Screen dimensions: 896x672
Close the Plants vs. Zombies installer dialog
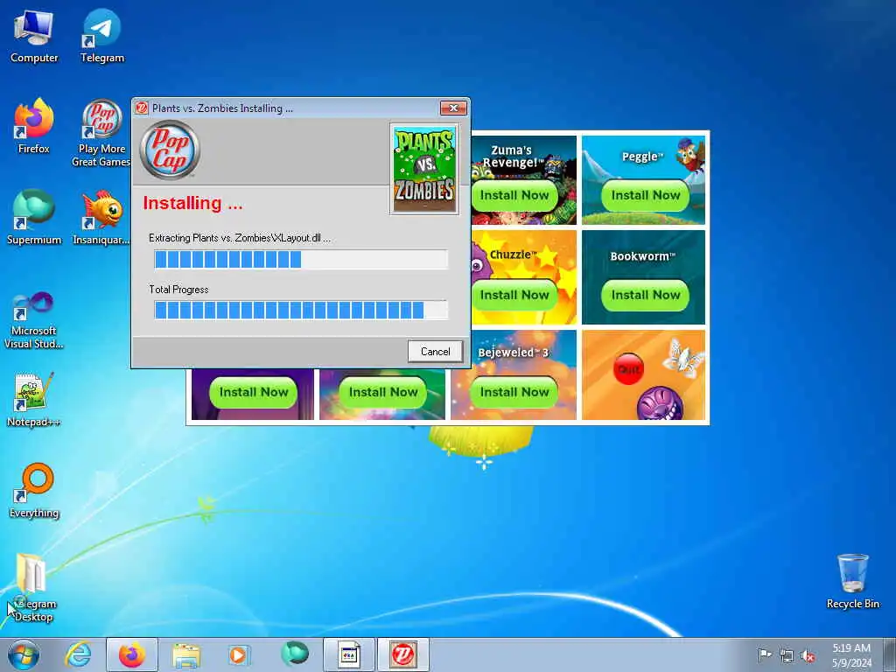point(453,108)
